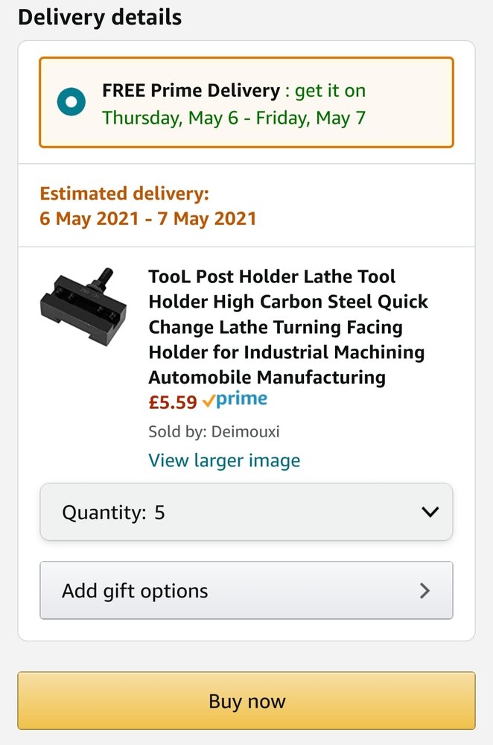493x745 pixels.
Task: Click the View larger image link
Action: point(224,460)
